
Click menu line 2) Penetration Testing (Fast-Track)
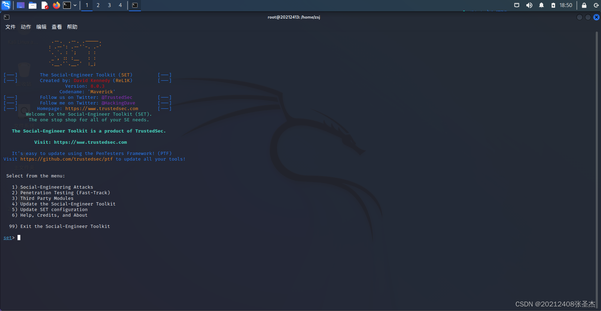61,193
